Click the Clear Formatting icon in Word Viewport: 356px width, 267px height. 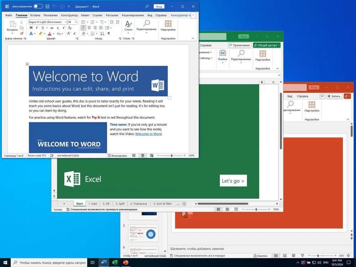pos(70,28)
